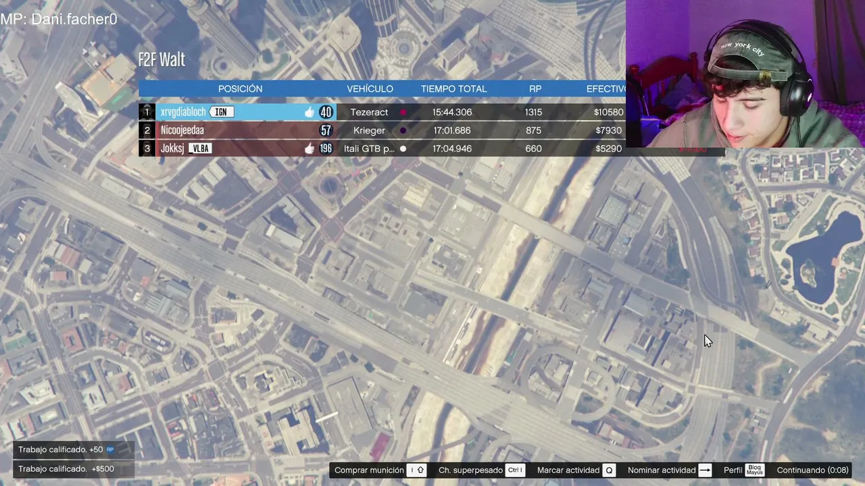Click the purple color dot next to Krieger

click(403, 131)
